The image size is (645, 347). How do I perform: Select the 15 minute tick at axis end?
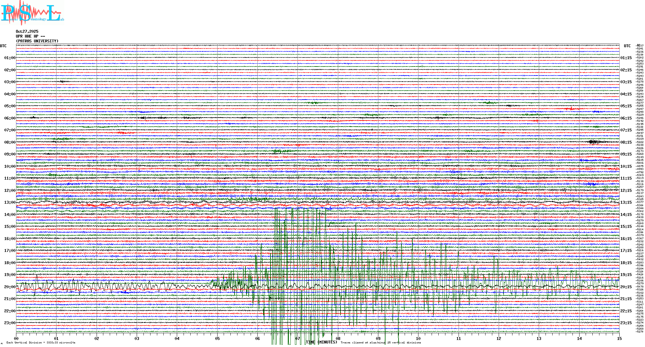(619, 339)
